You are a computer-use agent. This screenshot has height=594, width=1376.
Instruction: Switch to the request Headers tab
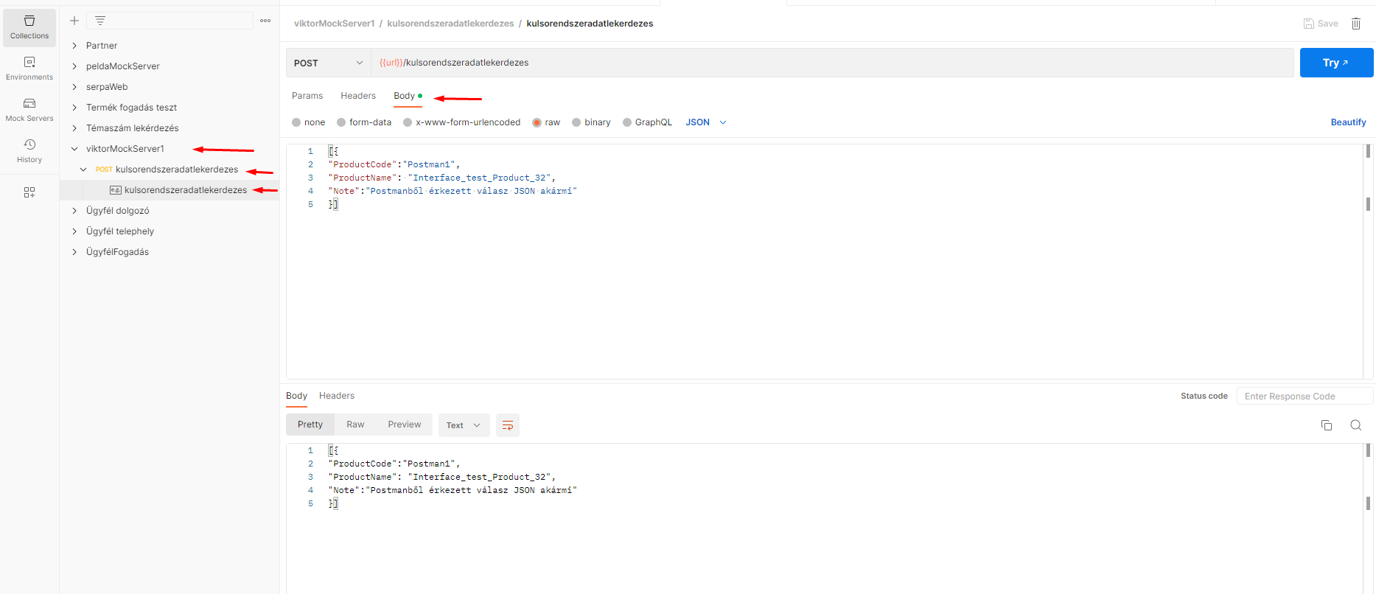[x=358, y=96]
